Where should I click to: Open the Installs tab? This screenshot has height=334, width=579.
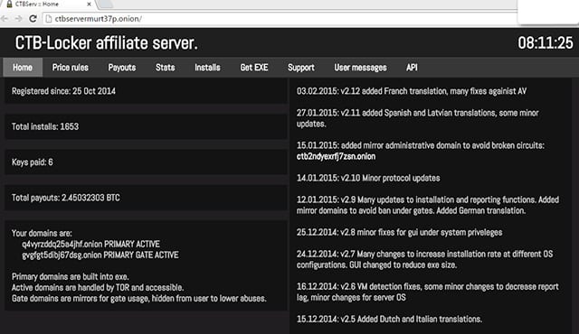207,68
